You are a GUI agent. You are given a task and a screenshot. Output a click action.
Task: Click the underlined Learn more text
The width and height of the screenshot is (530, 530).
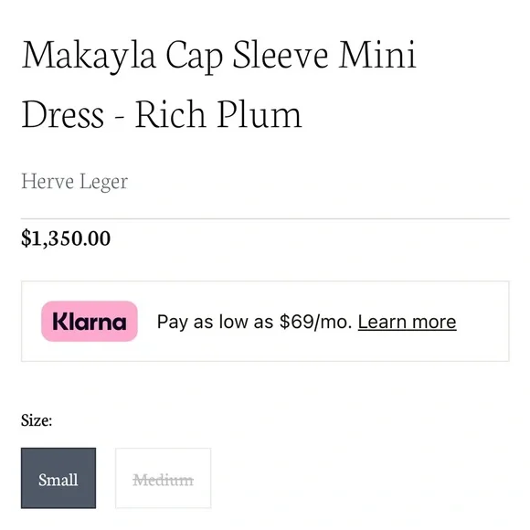click(407, 322)
